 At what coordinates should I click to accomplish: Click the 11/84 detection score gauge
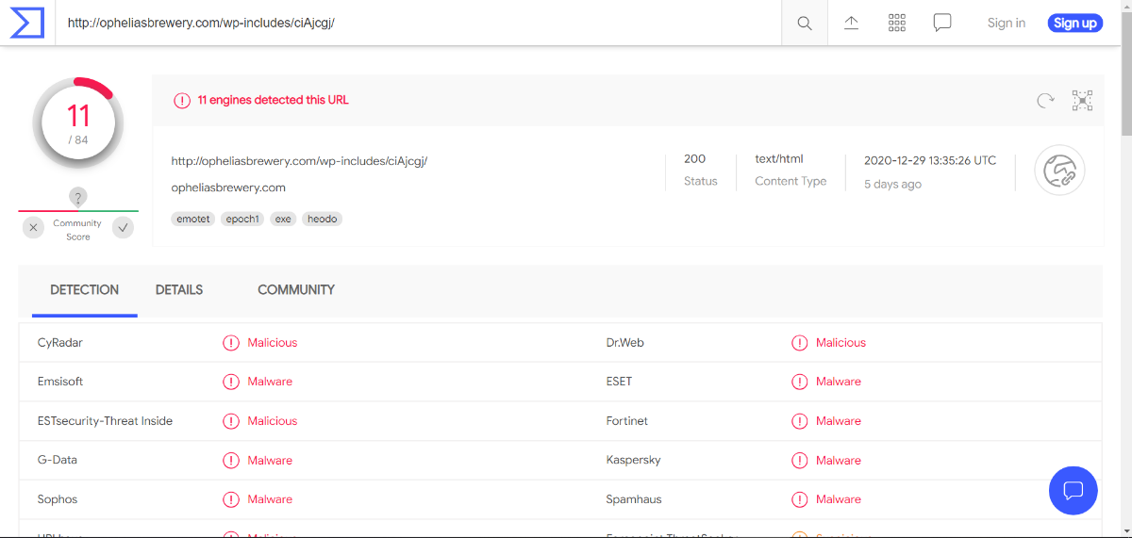pos(78,122)
